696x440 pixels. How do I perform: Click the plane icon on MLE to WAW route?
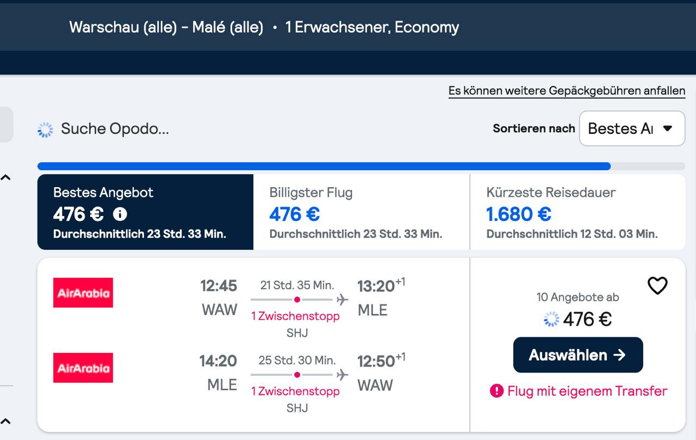pyautogui.click(x=342, y=374)
